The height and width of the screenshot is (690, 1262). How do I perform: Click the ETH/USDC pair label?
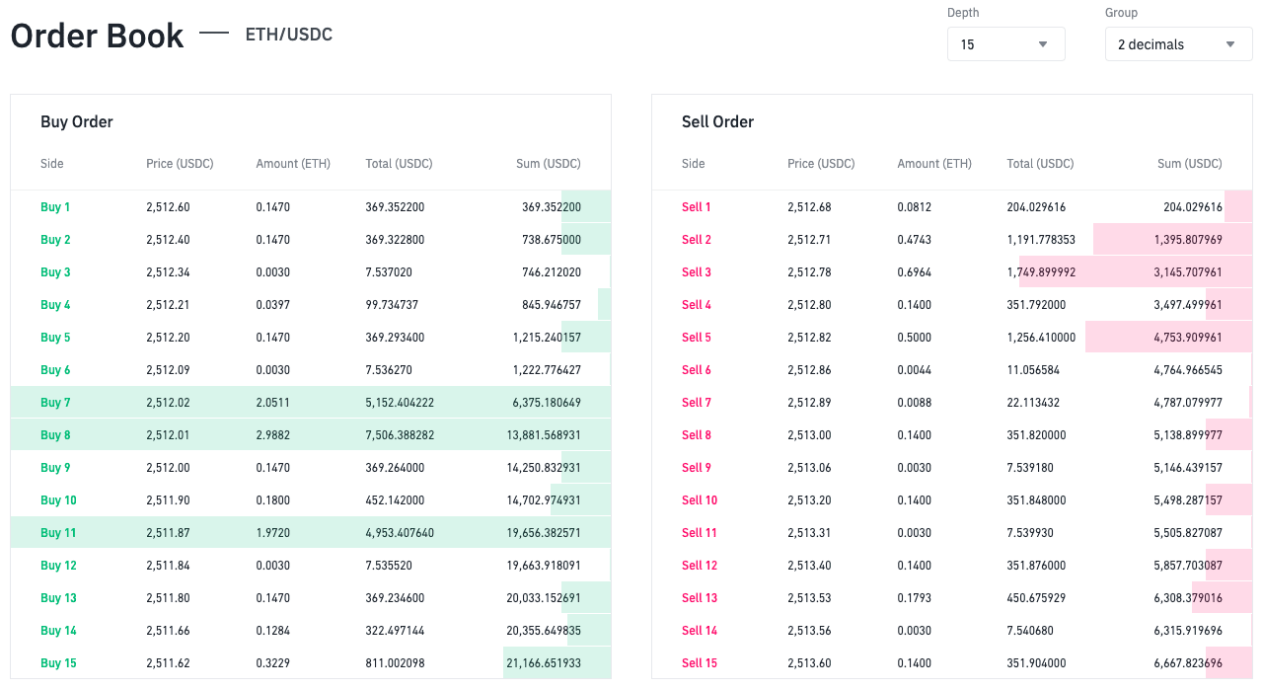[x=288, y=34]
